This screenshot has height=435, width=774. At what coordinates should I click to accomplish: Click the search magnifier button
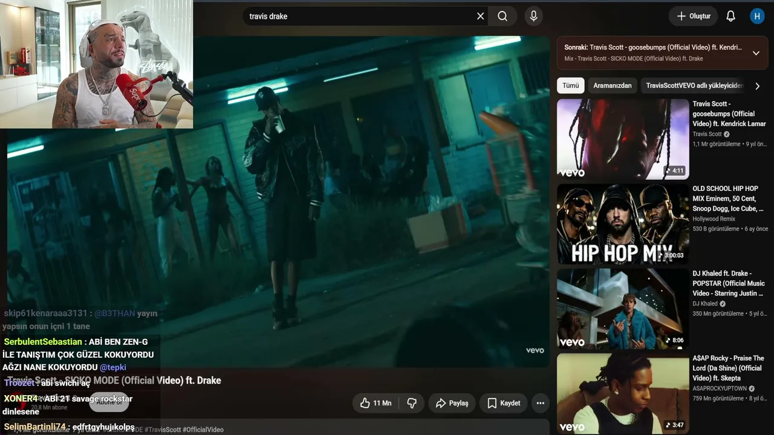502,16
